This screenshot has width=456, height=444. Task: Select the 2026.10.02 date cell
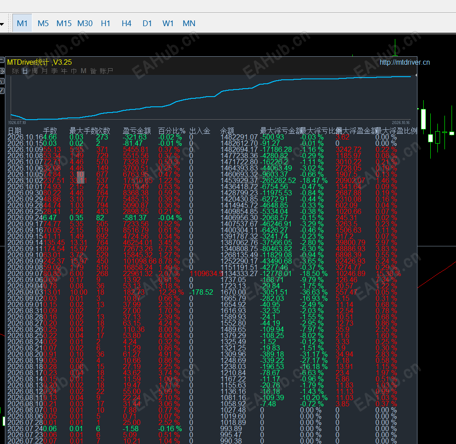(x=25, y=180)
